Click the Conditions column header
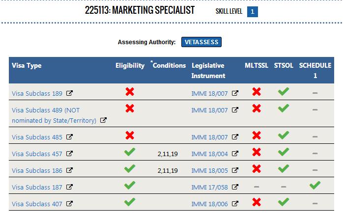 [x=168, y=65]
